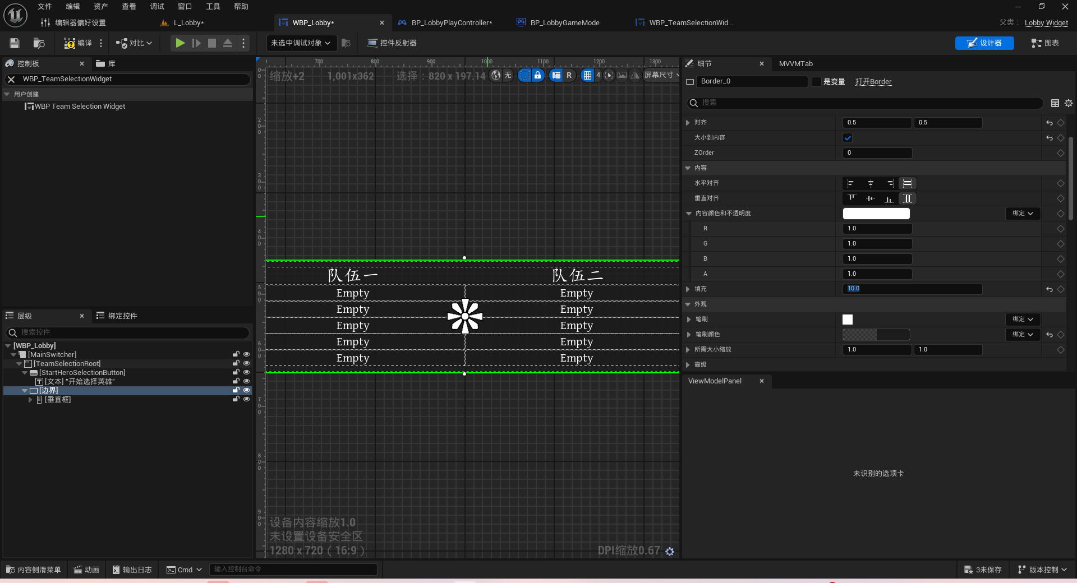Click the Advance single frame button
1077x583 pixels.
coord(196,43)
